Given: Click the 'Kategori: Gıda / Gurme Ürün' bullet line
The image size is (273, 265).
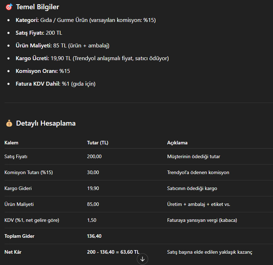Looking at the screenshot, I should point(86,20).
